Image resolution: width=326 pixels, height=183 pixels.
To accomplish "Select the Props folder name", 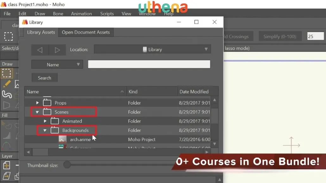I will coord(60,103).
